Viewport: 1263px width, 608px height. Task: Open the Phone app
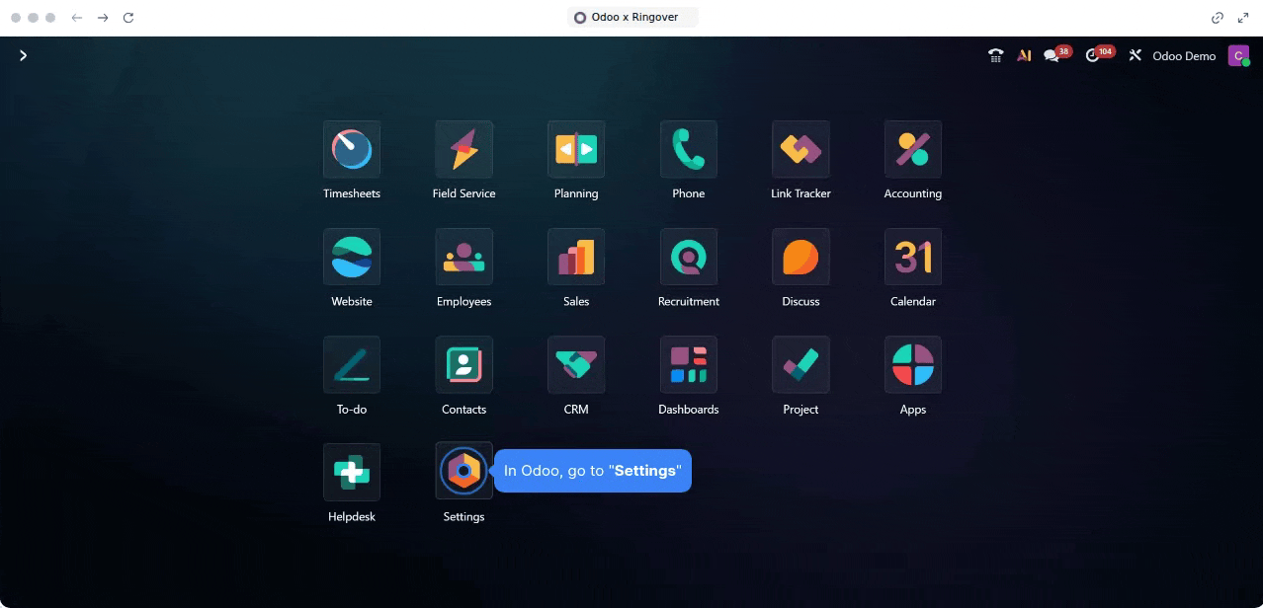pyautogui.click(x=689, y=149)
